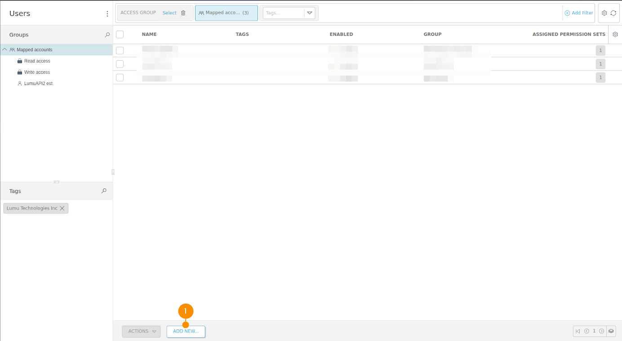
Task: Check the third user row checkbox
Action: pos(120,77)
